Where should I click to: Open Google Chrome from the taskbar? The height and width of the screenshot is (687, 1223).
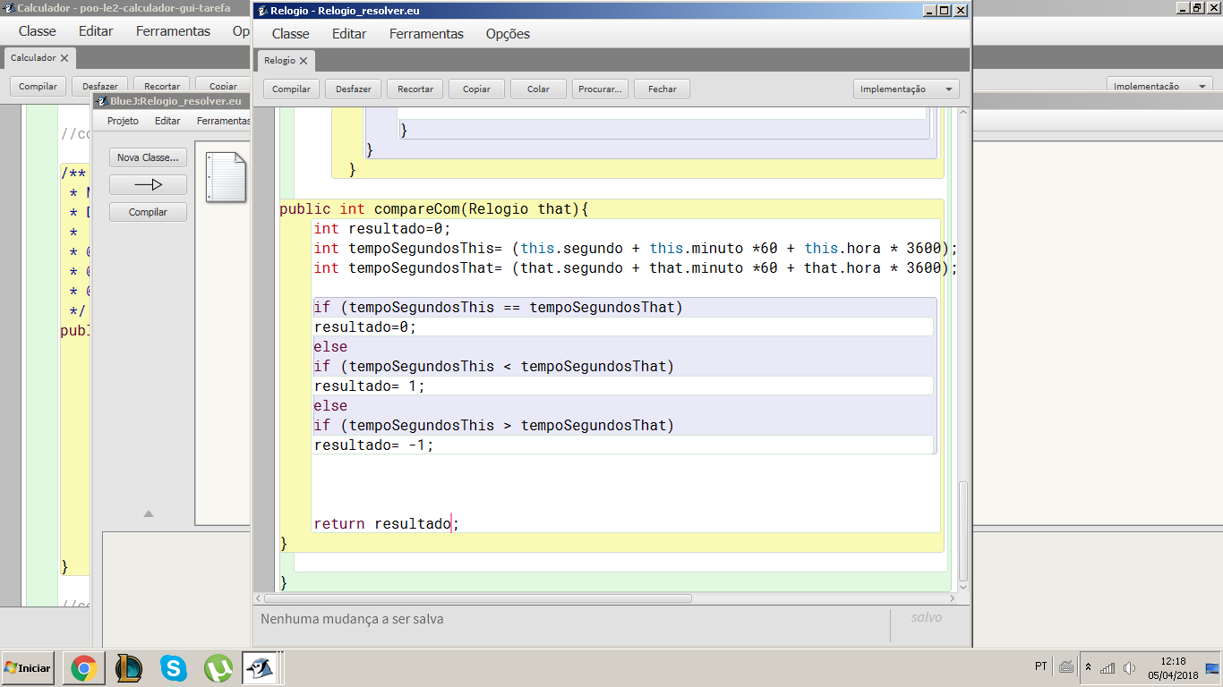coord(84,667)
